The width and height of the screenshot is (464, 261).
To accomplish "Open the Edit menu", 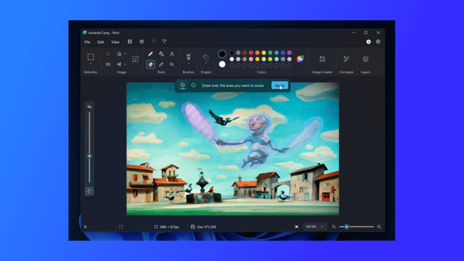I will point(101,42).
